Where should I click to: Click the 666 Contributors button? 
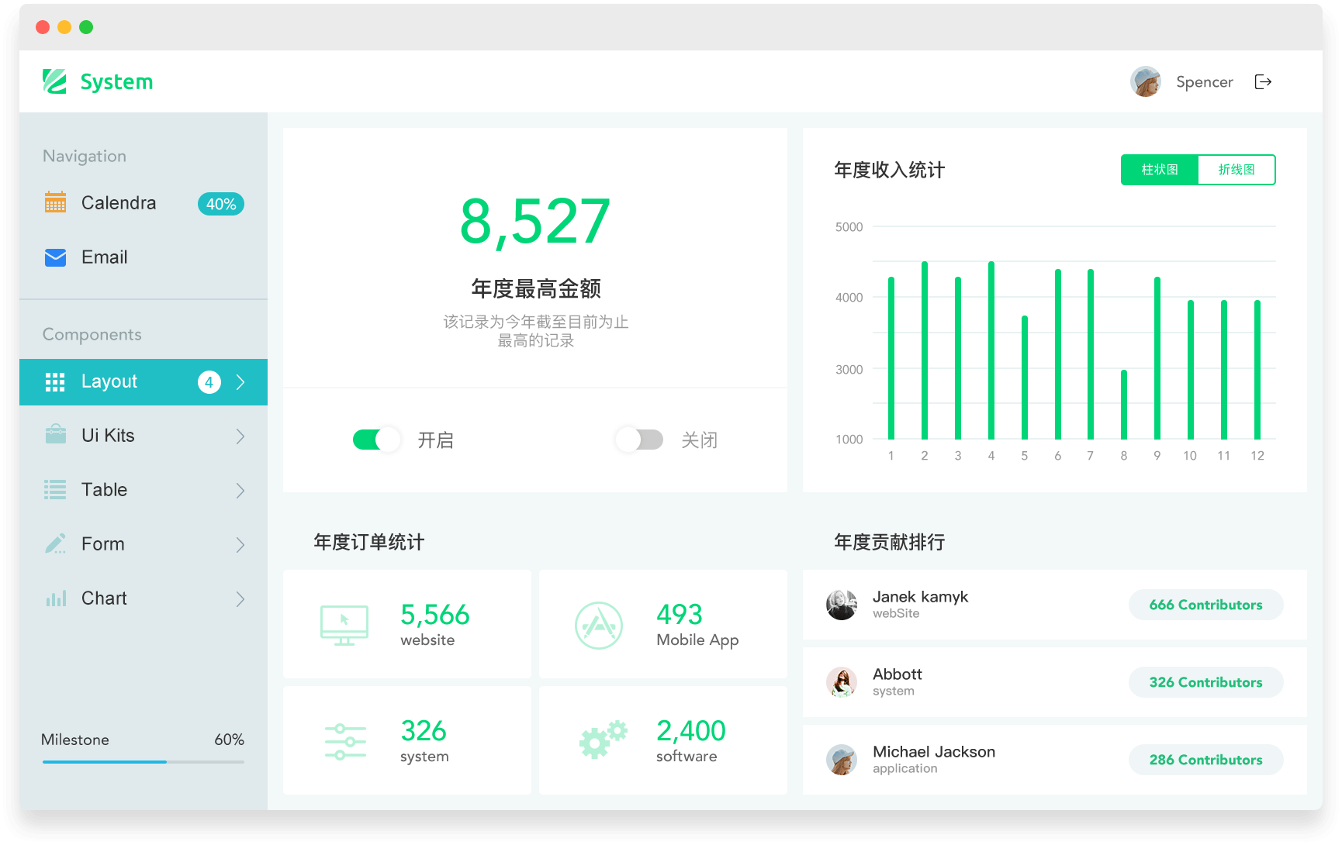click(x=1205, y=605)
